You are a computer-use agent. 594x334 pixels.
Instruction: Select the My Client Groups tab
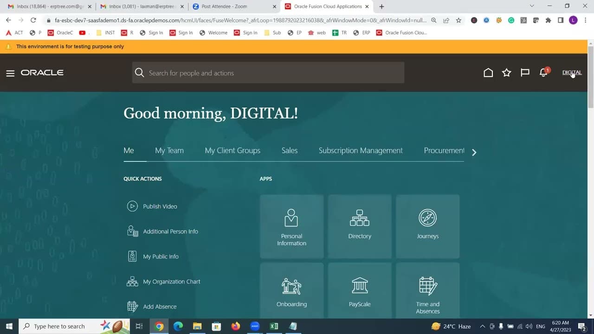tap(232, 151)
